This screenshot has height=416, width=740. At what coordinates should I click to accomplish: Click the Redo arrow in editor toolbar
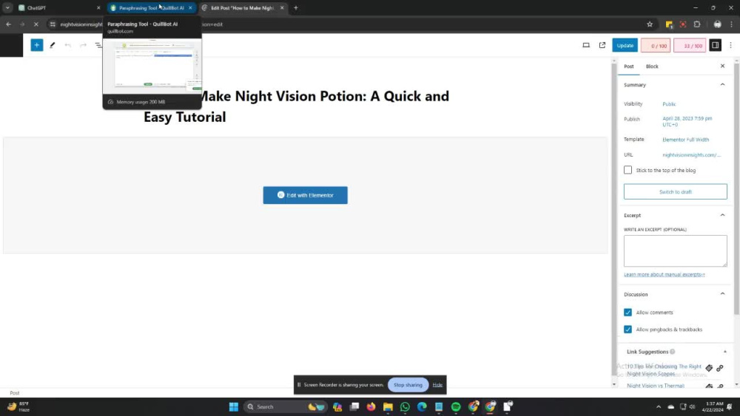(83, 45)
